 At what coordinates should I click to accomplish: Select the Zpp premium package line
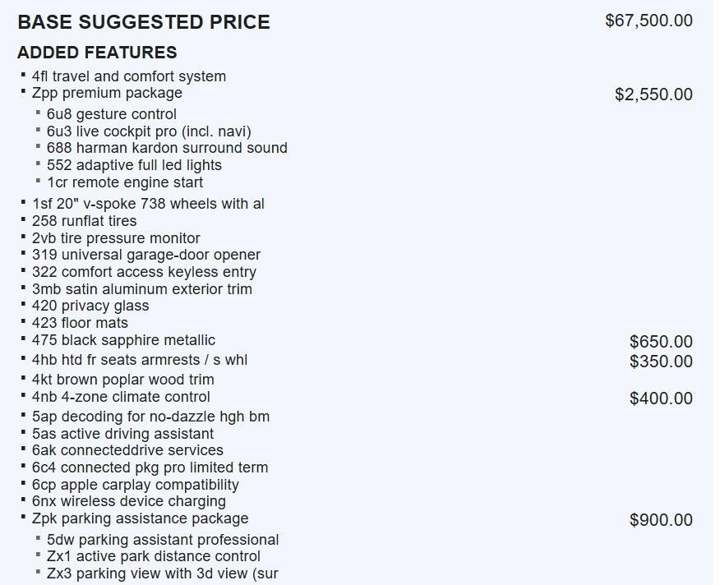[107, 93]
